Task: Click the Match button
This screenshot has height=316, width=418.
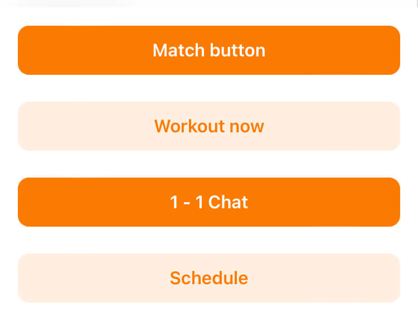Action: 209,50
